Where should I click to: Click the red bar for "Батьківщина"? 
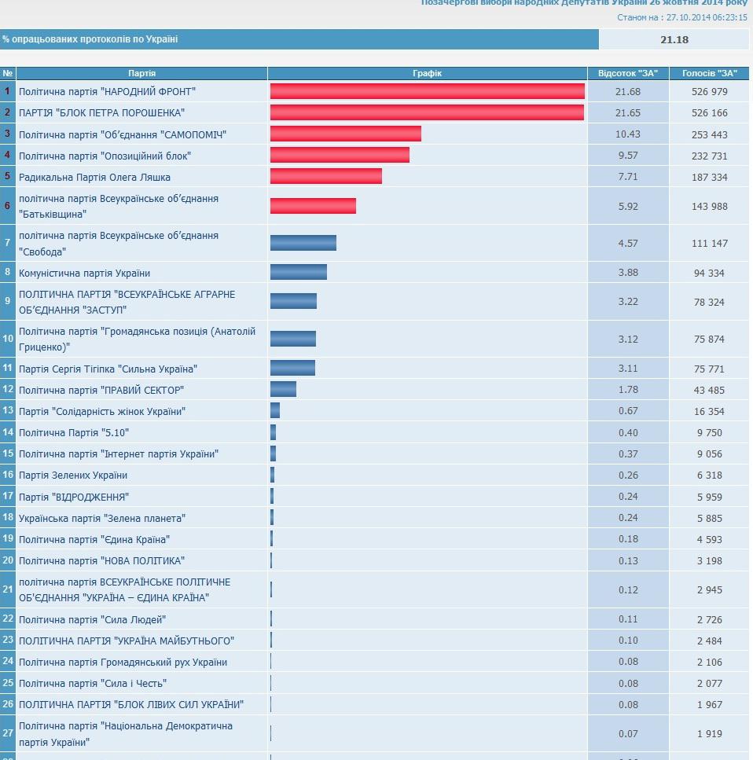(x=313, y=206)
